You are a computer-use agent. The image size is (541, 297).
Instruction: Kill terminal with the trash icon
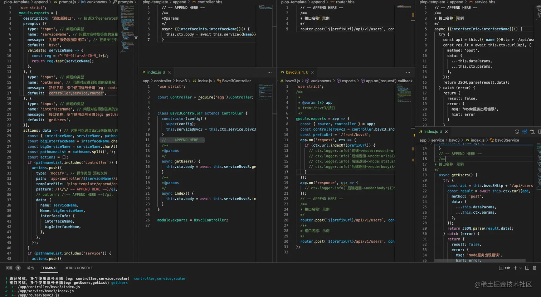click(535, 268)
